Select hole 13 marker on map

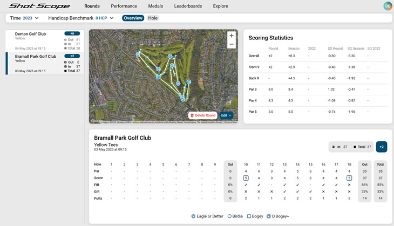click(189, 82)
